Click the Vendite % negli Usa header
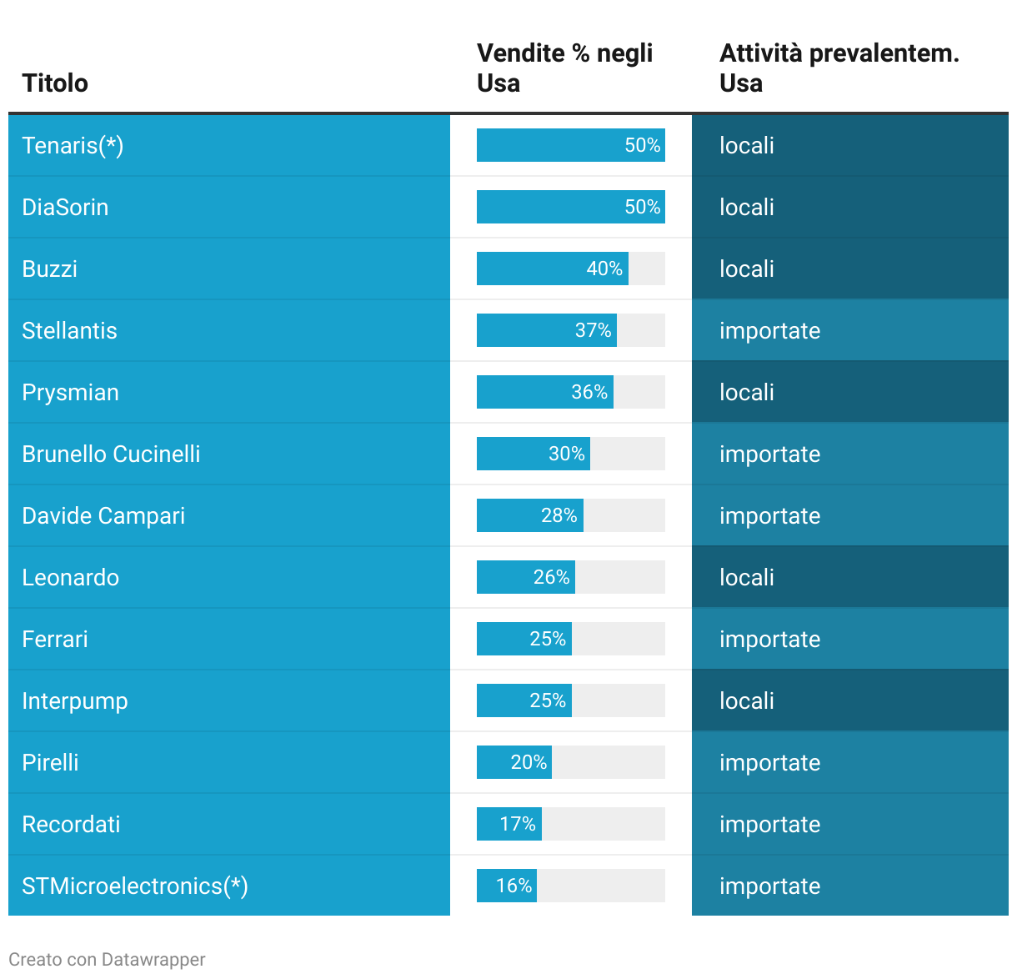This screenshot has width=1017, height=979. point(564,68)
